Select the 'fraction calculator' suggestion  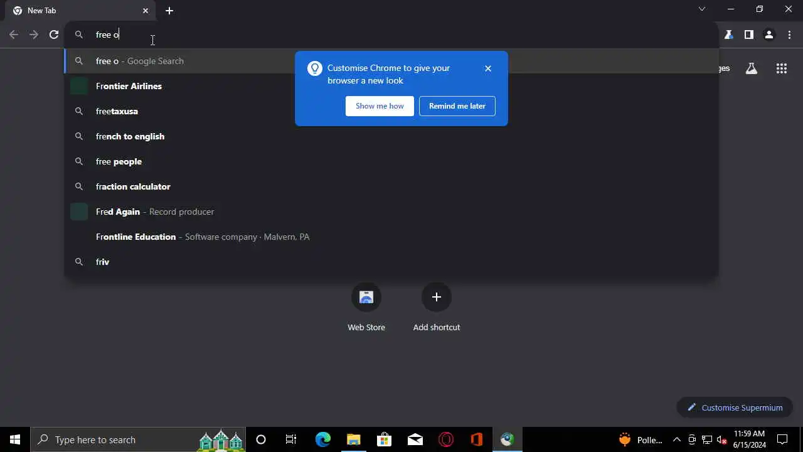[391, 186]
